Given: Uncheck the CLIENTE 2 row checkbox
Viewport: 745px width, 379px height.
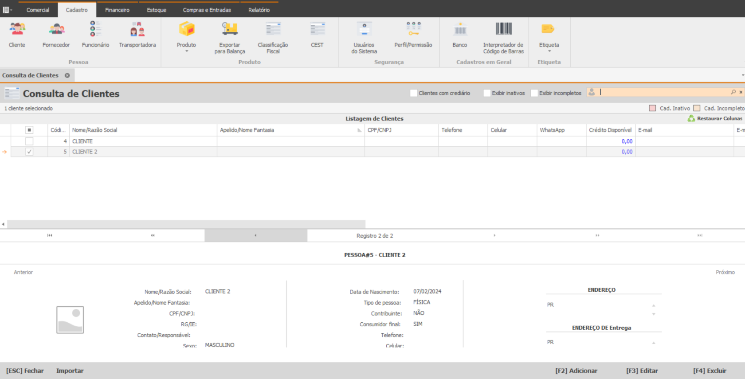Looking at the screenshot, I should [x=29, y=152].
